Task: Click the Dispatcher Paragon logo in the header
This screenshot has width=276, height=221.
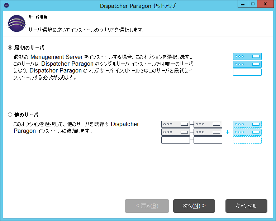Action: pos(16,24)
